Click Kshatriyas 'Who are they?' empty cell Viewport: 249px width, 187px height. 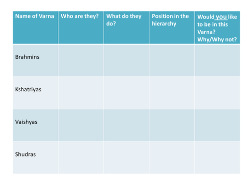(81, 93)
